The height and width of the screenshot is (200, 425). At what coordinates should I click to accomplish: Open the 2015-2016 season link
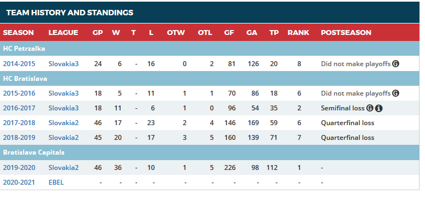[x=19, y=93]
